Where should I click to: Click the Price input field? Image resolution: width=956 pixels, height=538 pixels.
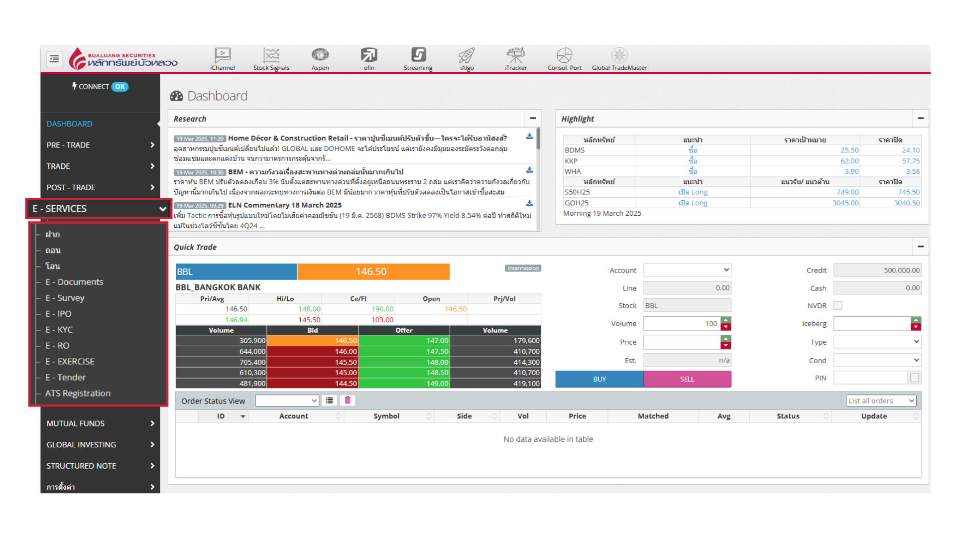point(682,342)
